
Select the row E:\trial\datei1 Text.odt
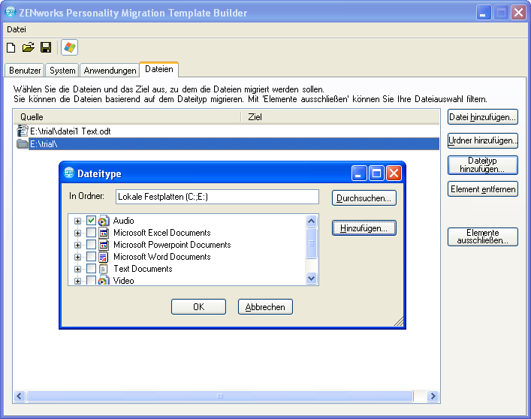(227, 131)
